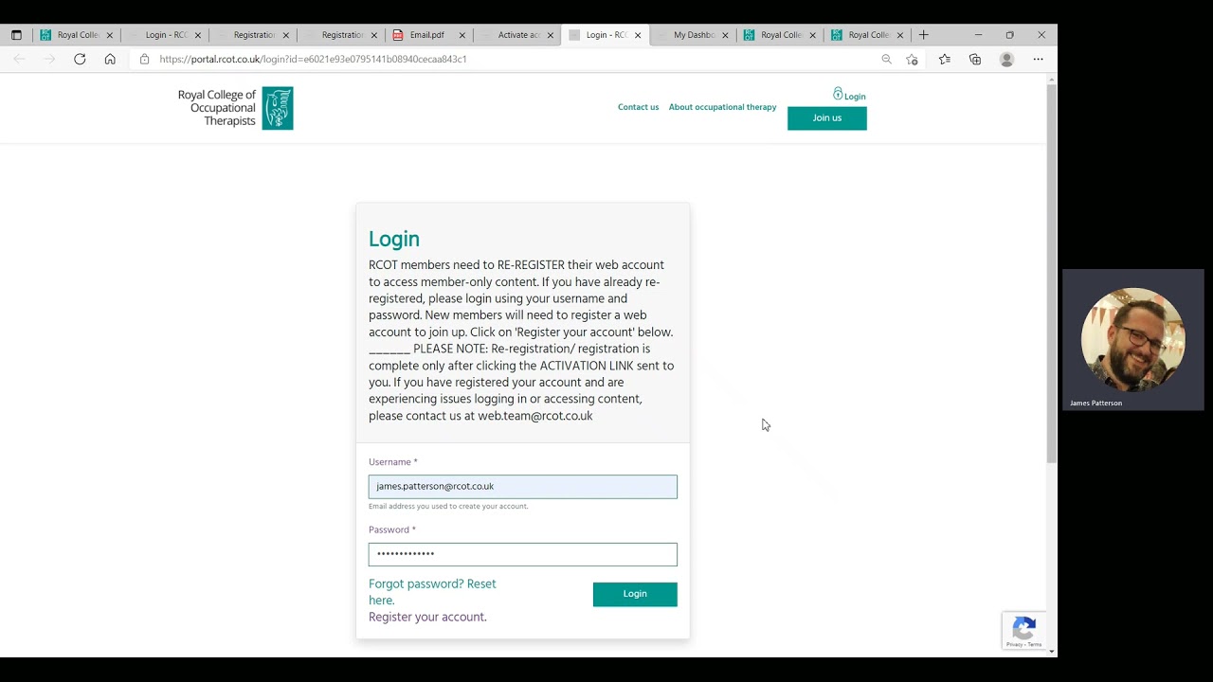Switch to the Activate account tab
The height and width of the screenshot is (682, 1213).
(519, 35)
